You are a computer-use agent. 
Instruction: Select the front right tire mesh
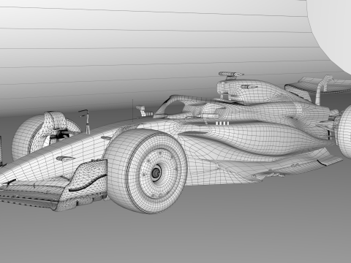(146, 172)
